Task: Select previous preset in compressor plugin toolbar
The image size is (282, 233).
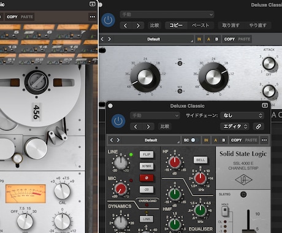Action: click(102, 39)
